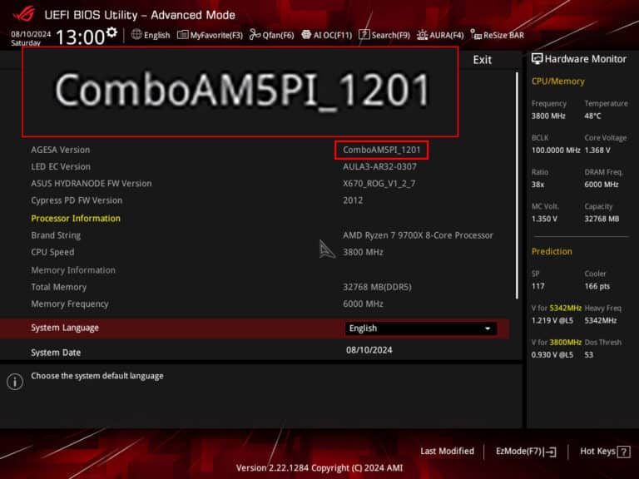
Task: Select ASUS HYDRANODE FW Version label
Action: tap(92, 183)
